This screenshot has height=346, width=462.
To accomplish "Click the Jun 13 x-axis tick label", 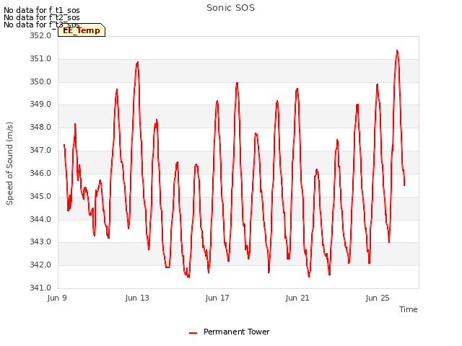I will [137, 298].
